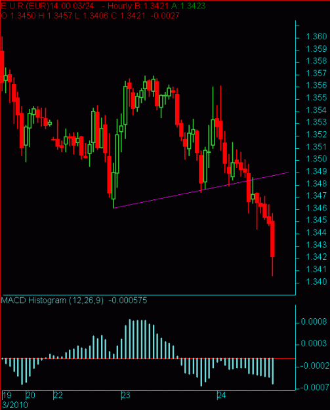
Task: Select the open value O 1.3450
Action: coord(18,16)
